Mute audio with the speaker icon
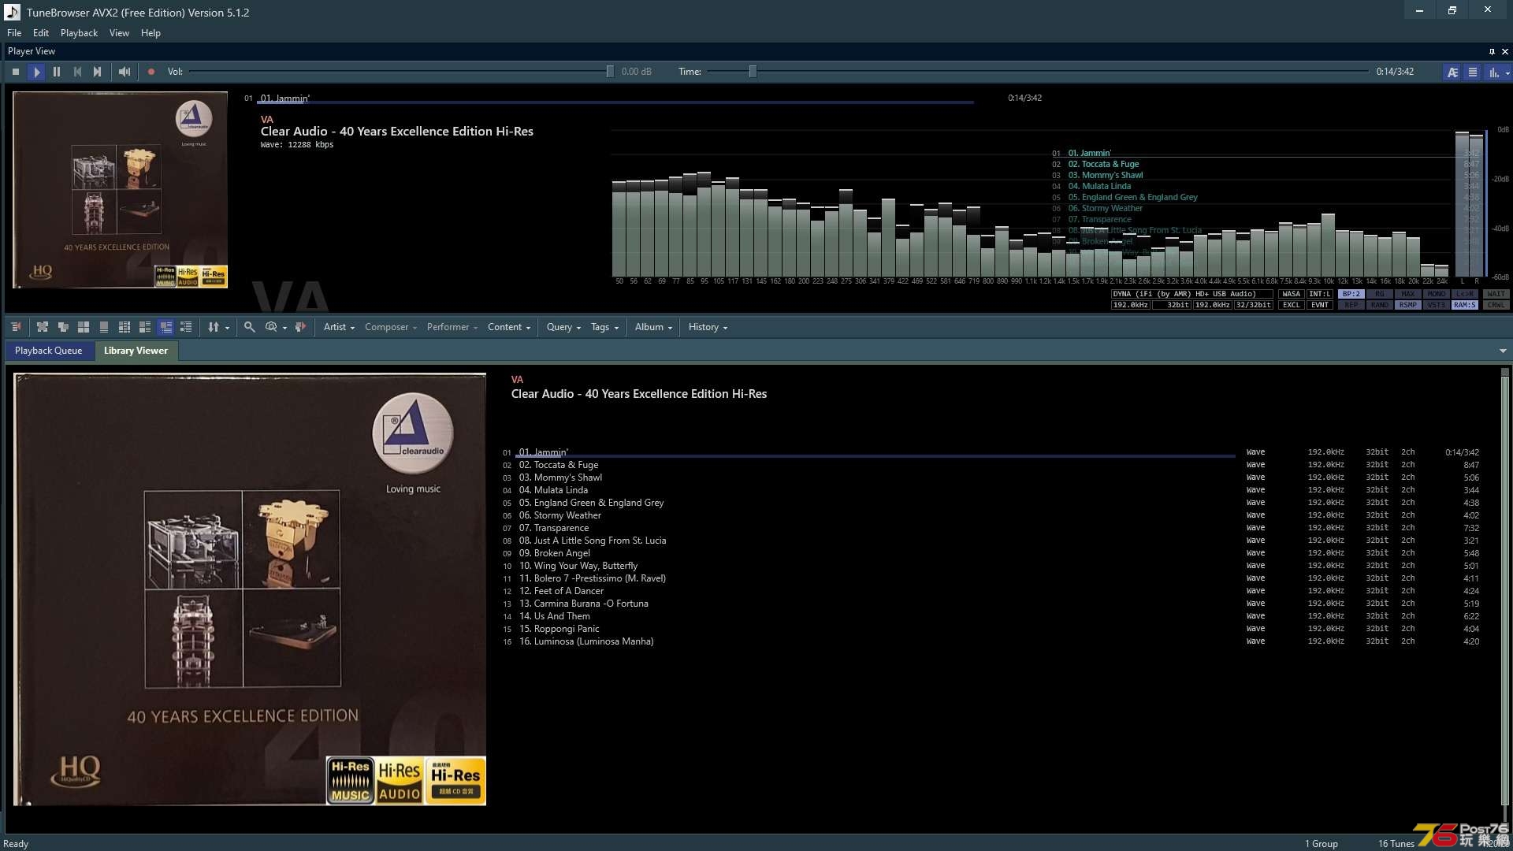Image resolution: width=1513 pixels, height=851 pixels. (x=125, y=72)
